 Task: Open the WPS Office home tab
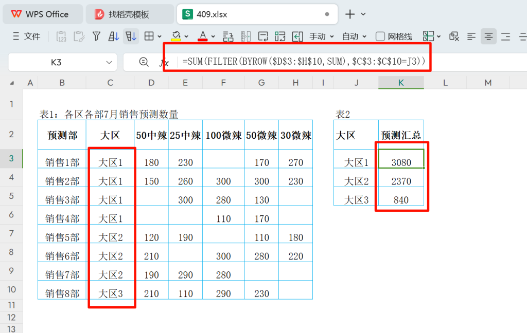tap(43, 14)
